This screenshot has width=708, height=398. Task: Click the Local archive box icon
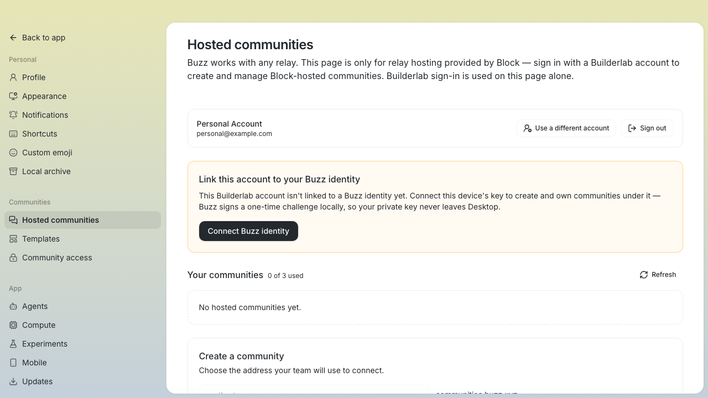click(x=13, y=171)
